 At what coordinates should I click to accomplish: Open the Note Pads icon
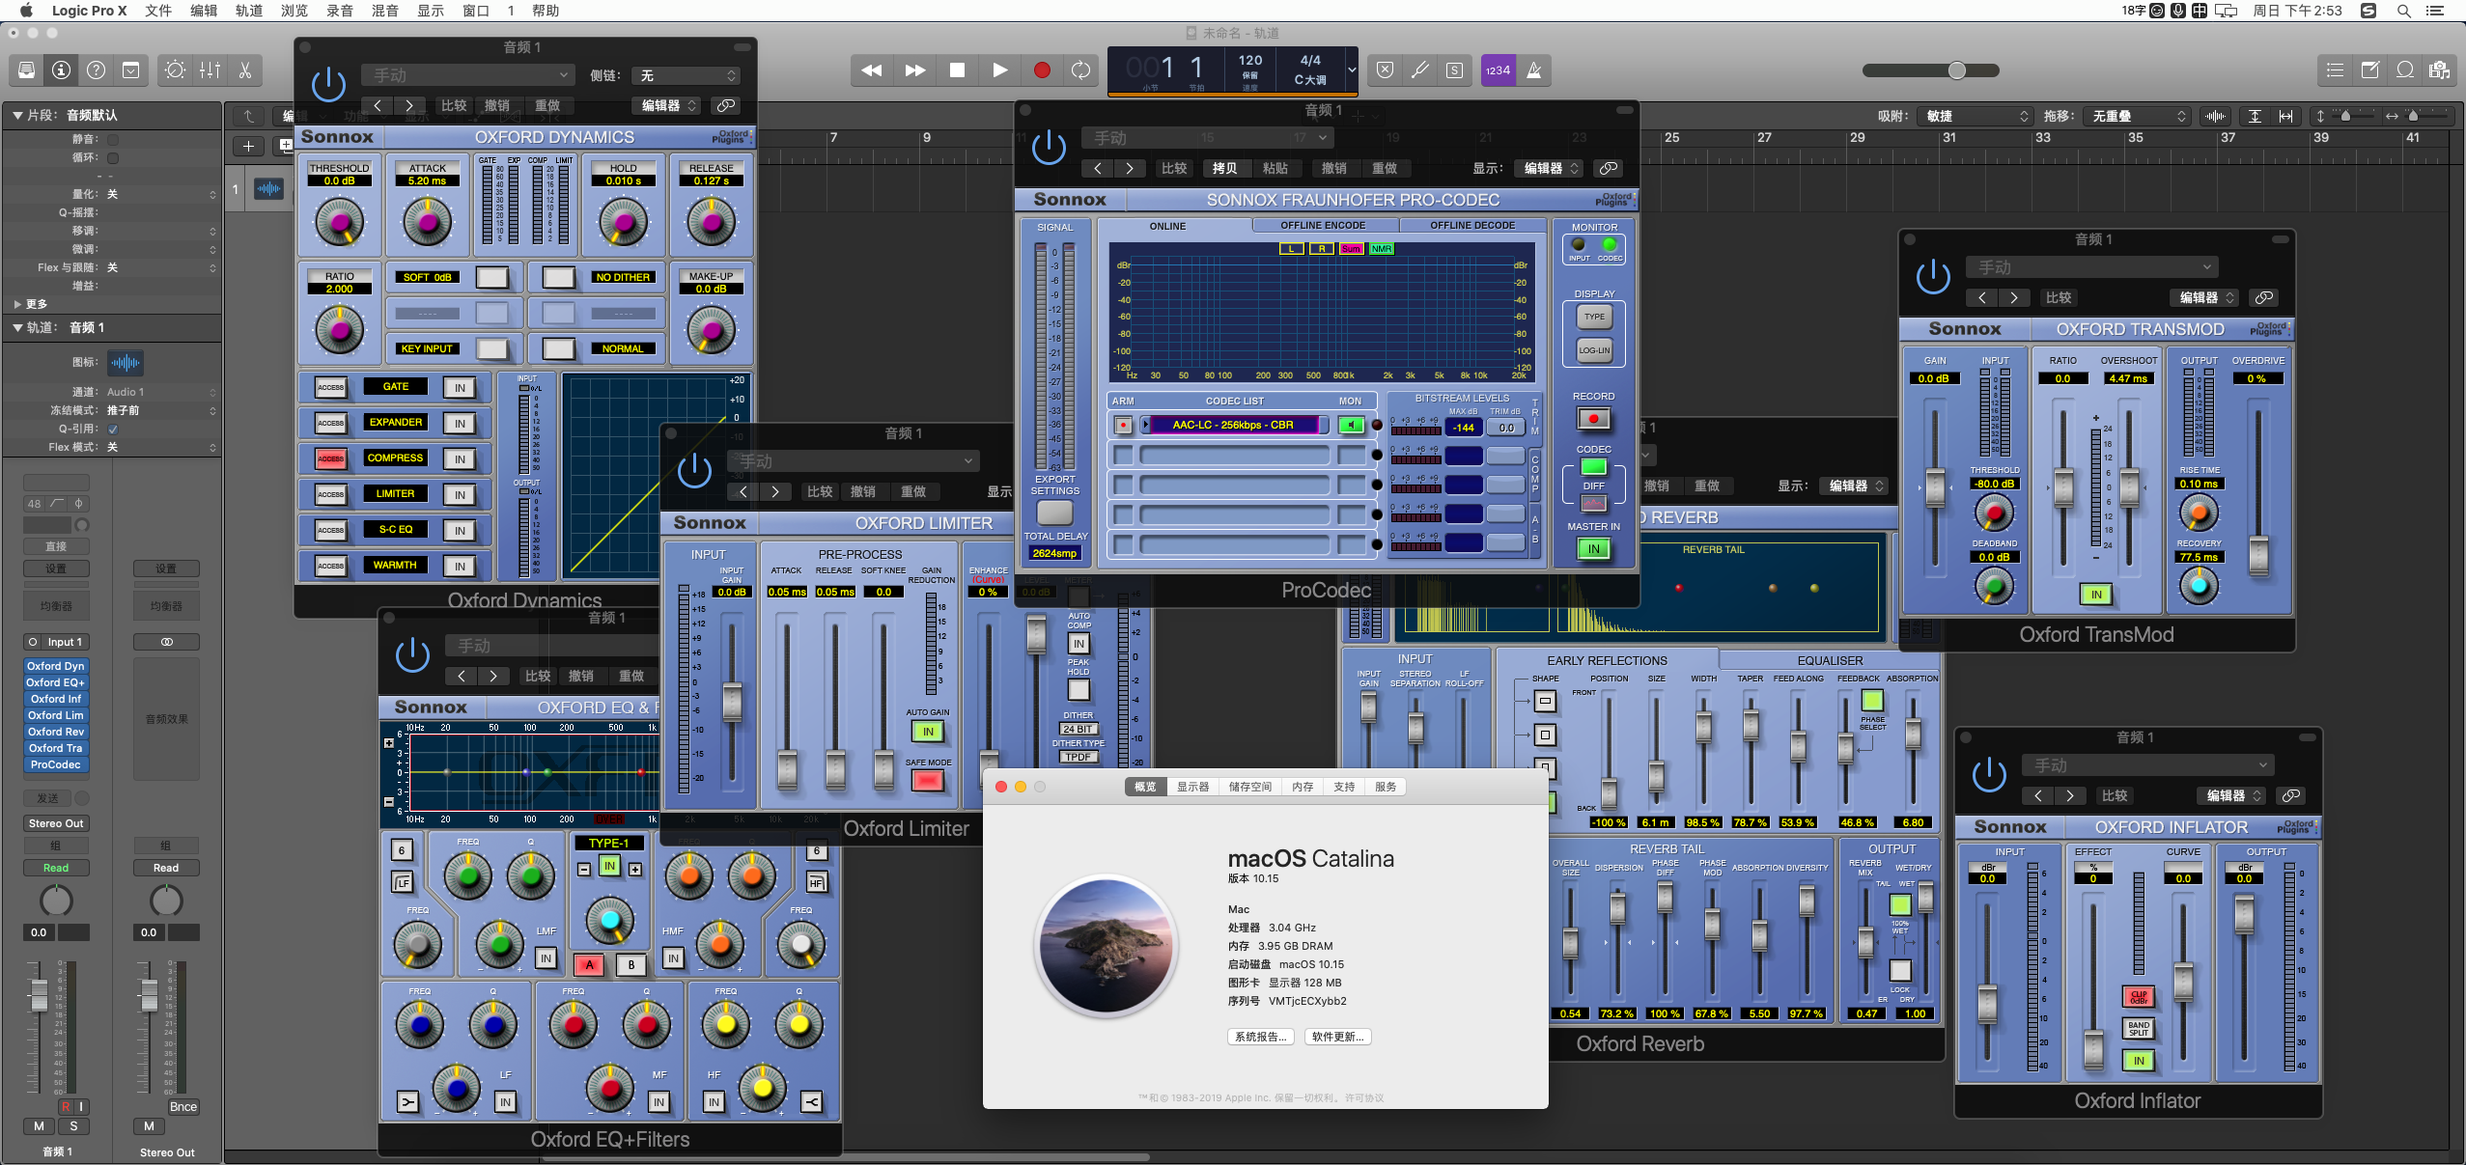[x=2369, y=69]
